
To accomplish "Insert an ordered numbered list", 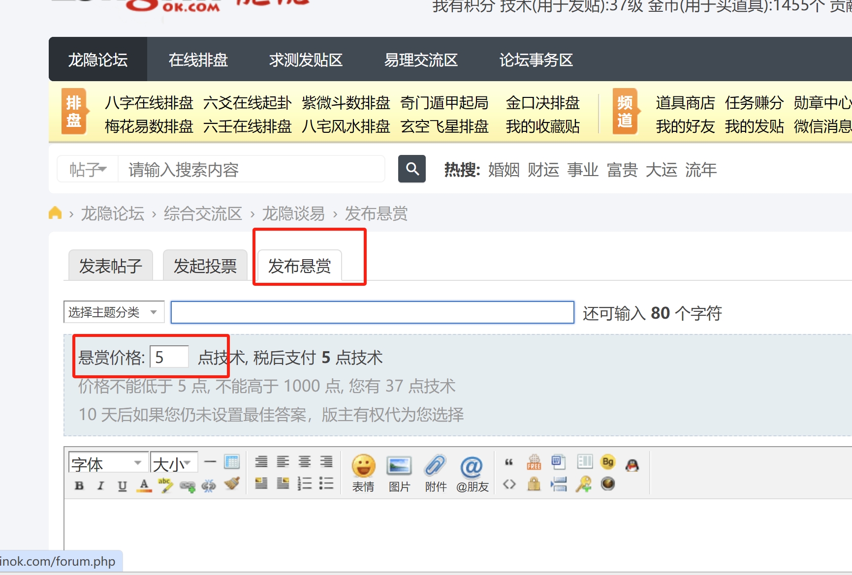I will tap(305, 483).
